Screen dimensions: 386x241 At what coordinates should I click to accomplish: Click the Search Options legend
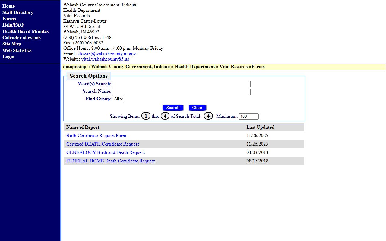(89, 76)
